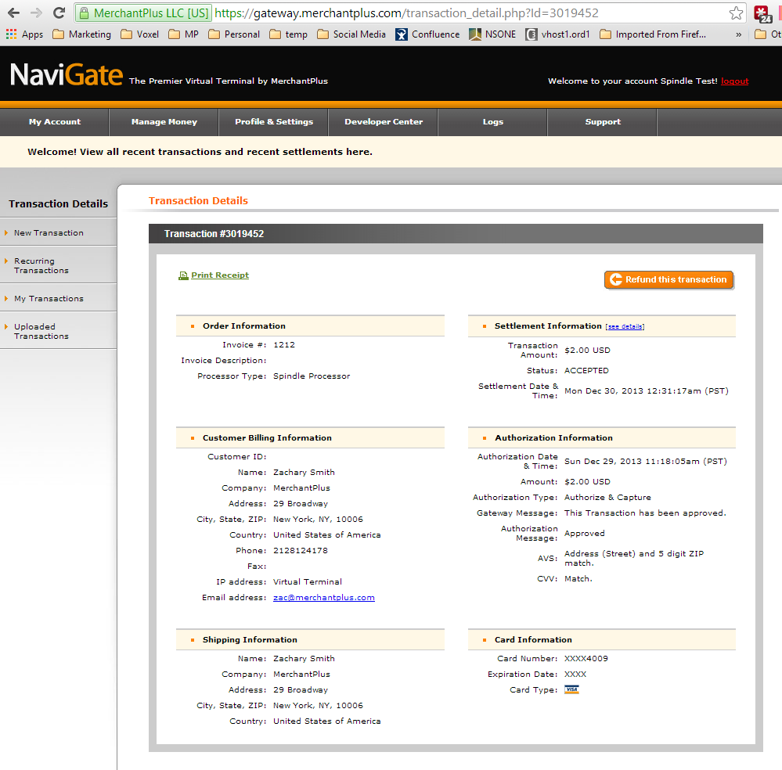Click the settlement date Mon Dec 30, 2013
782x770 pixels.
coord(647,391)
